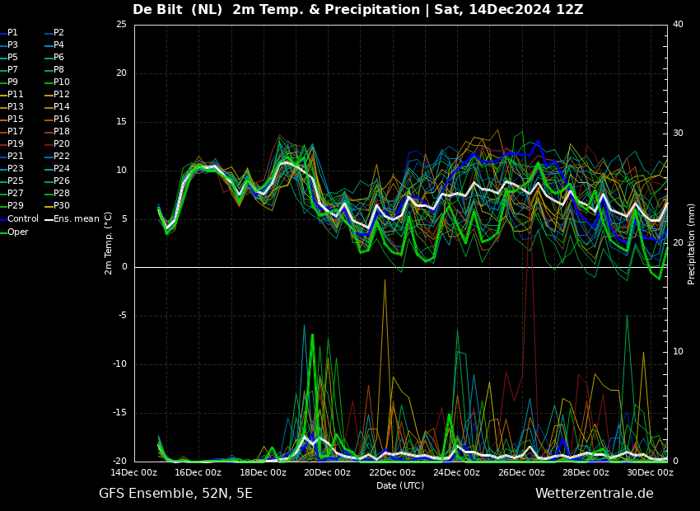Click the Ens. mean legend entry
The image size is (700, 511).
[76, 219]
